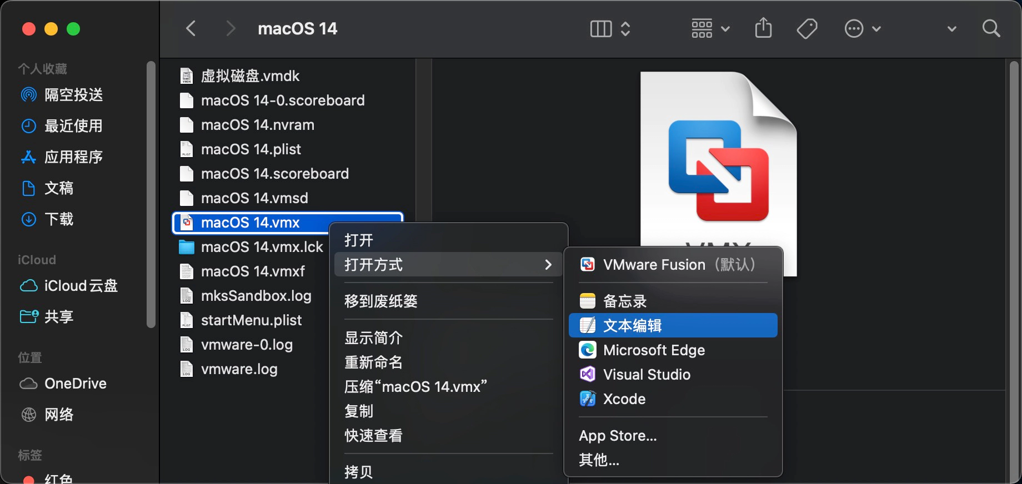This screenshot has width=1022, height=484.
Task: Choose 拷贝 in context menu
Action: pyautogui.click(x=449, y=472)
